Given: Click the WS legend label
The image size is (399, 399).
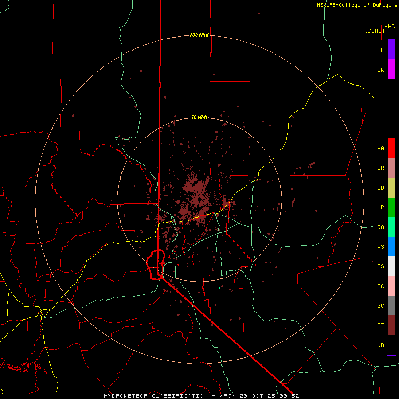Looking at the screenshot, I should [380, 246].
